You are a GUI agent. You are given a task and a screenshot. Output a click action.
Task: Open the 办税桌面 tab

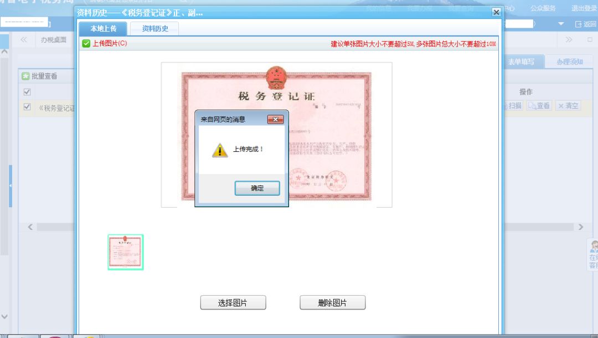tap(53, 40)
